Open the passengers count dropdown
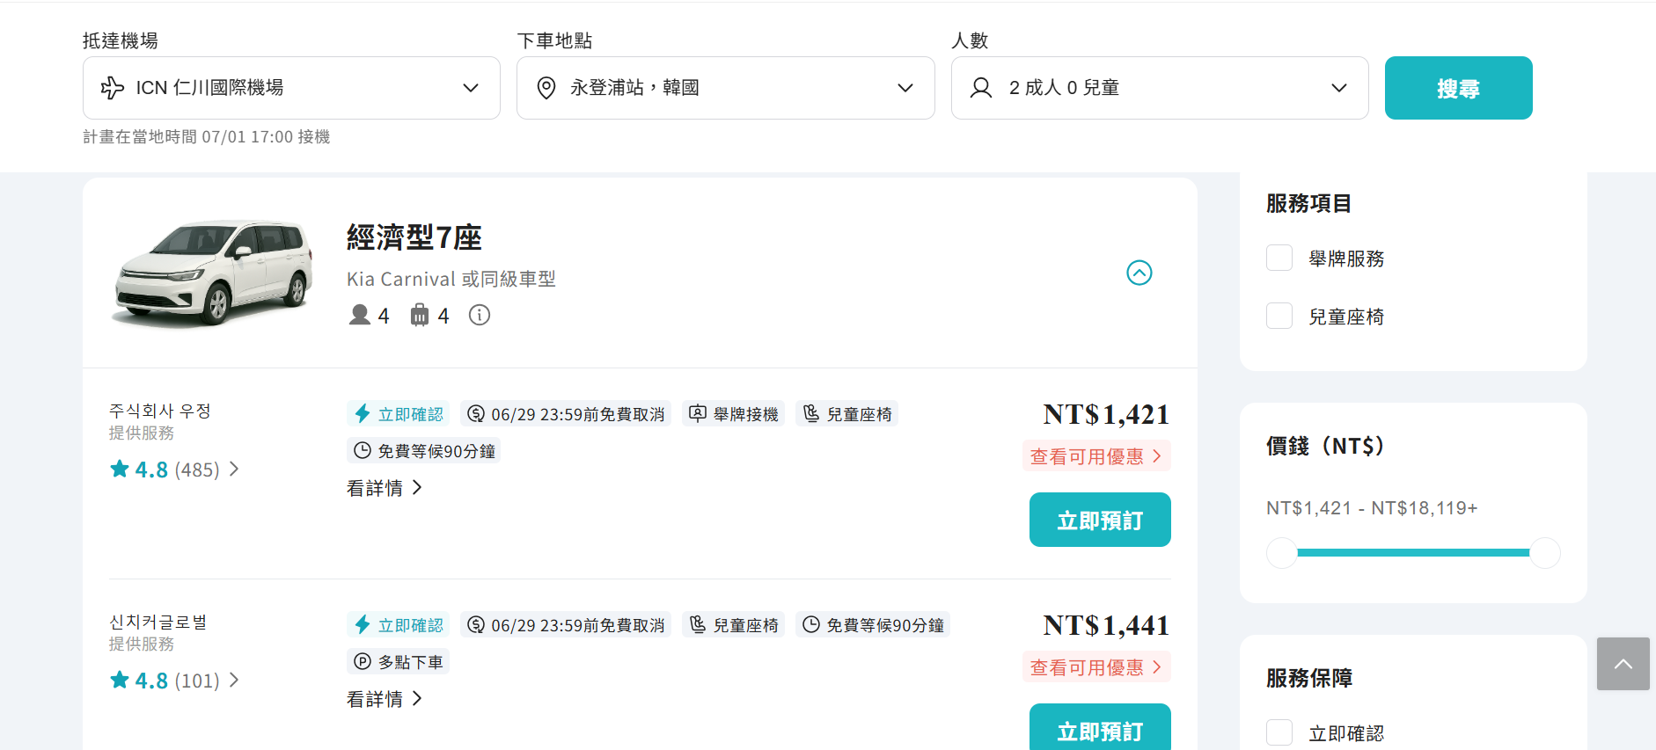 1160,88
